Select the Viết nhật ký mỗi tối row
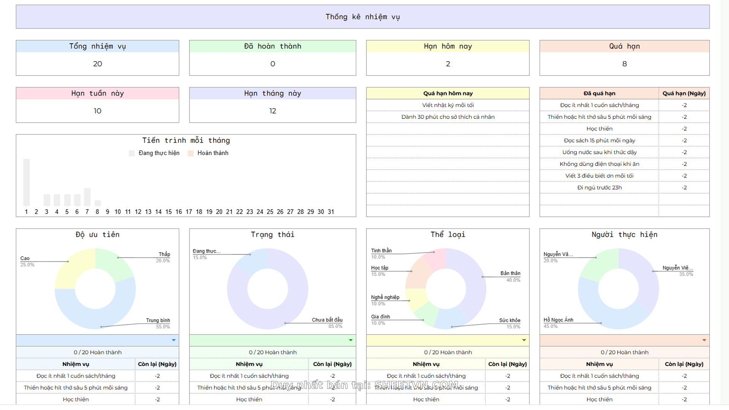This screenshot has height=410, width=729. coord(448,105)
